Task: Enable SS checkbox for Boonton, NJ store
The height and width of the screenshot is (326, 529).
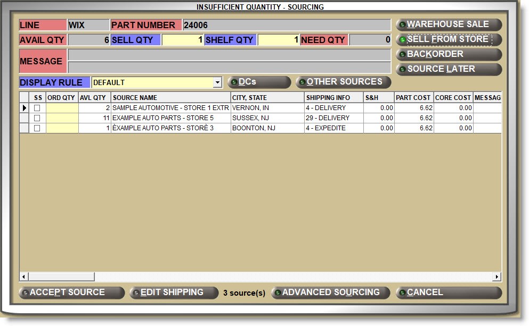Action: (x=37, y=128)
